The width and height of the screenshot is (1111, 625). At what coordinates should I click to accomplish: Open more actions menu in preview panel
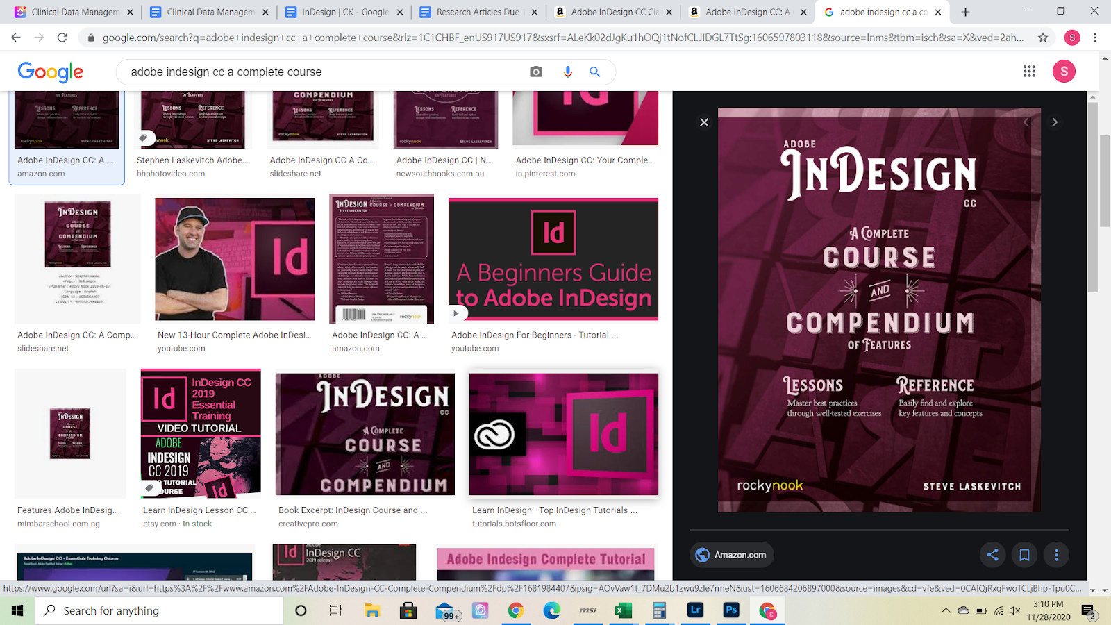1056,555
